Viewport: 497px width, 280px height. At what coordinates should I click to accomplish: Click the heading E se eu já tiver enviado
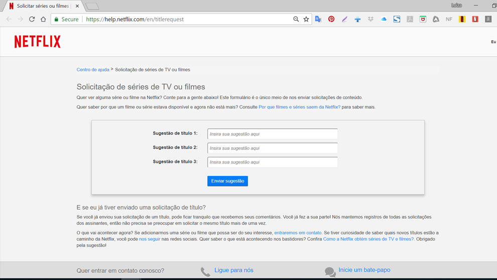(141, 207)
